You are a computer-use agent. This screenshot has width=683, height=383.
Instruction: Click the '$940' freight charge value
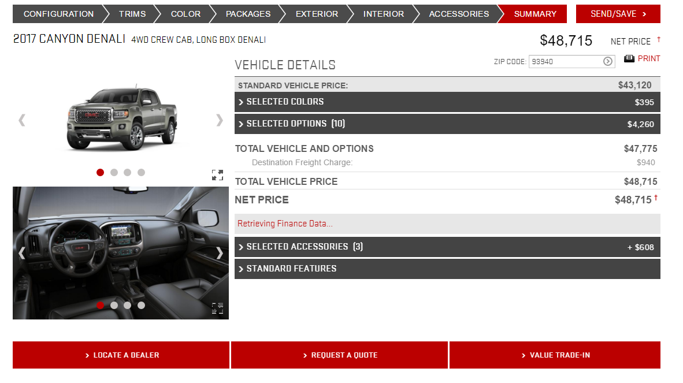point(645,162)
